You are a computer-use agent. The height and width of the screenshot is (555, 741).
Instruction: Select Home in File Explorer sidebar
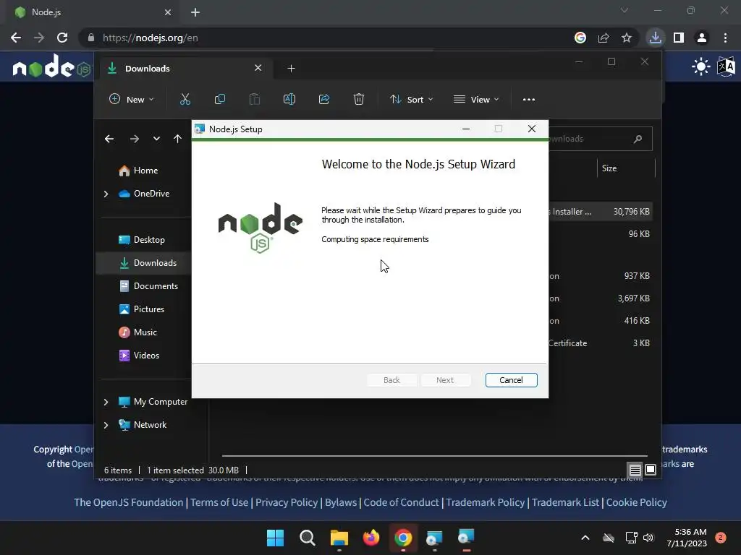point(144,171)
